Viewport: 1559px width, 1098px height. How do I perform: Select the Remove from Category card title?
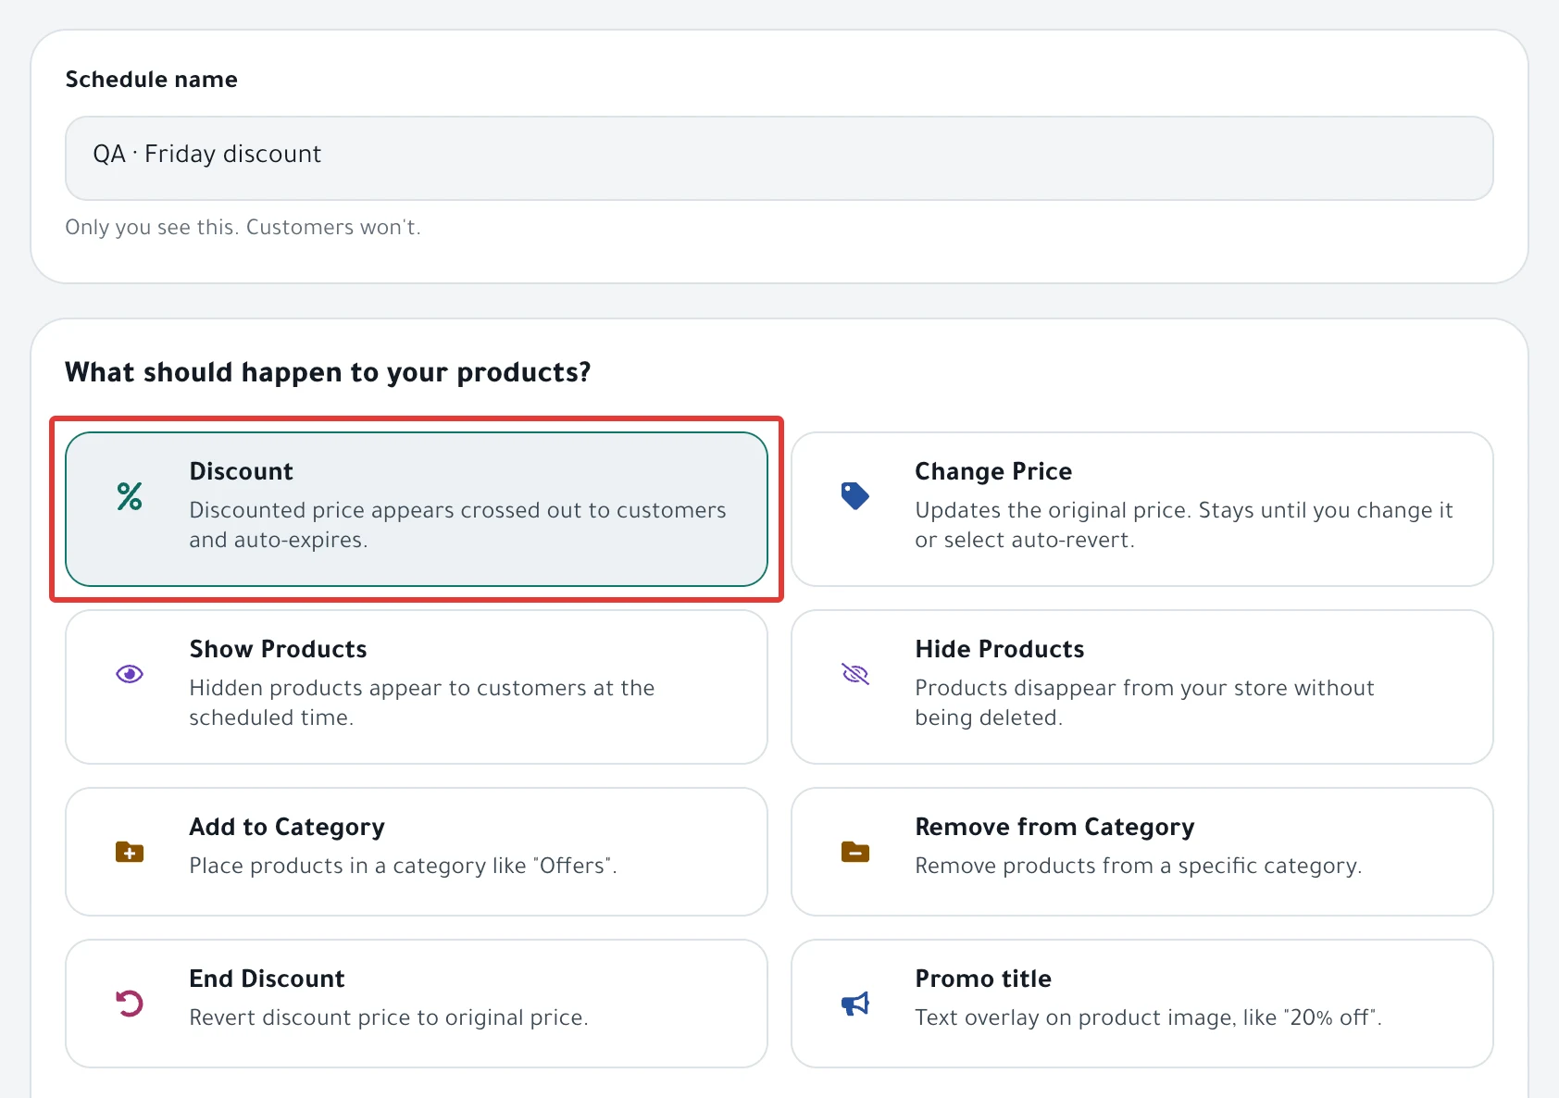coord(1054,827)
